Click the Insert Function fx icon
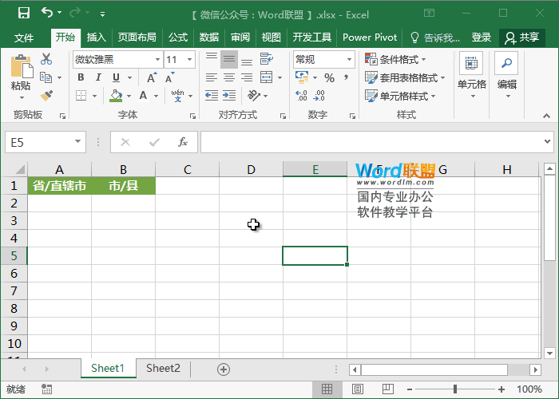 (183, 142)
